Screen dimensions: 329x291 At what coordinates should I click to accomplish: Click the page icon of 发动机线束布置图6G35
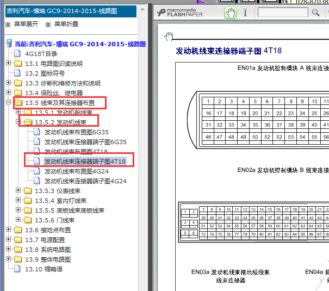[37, 132]
